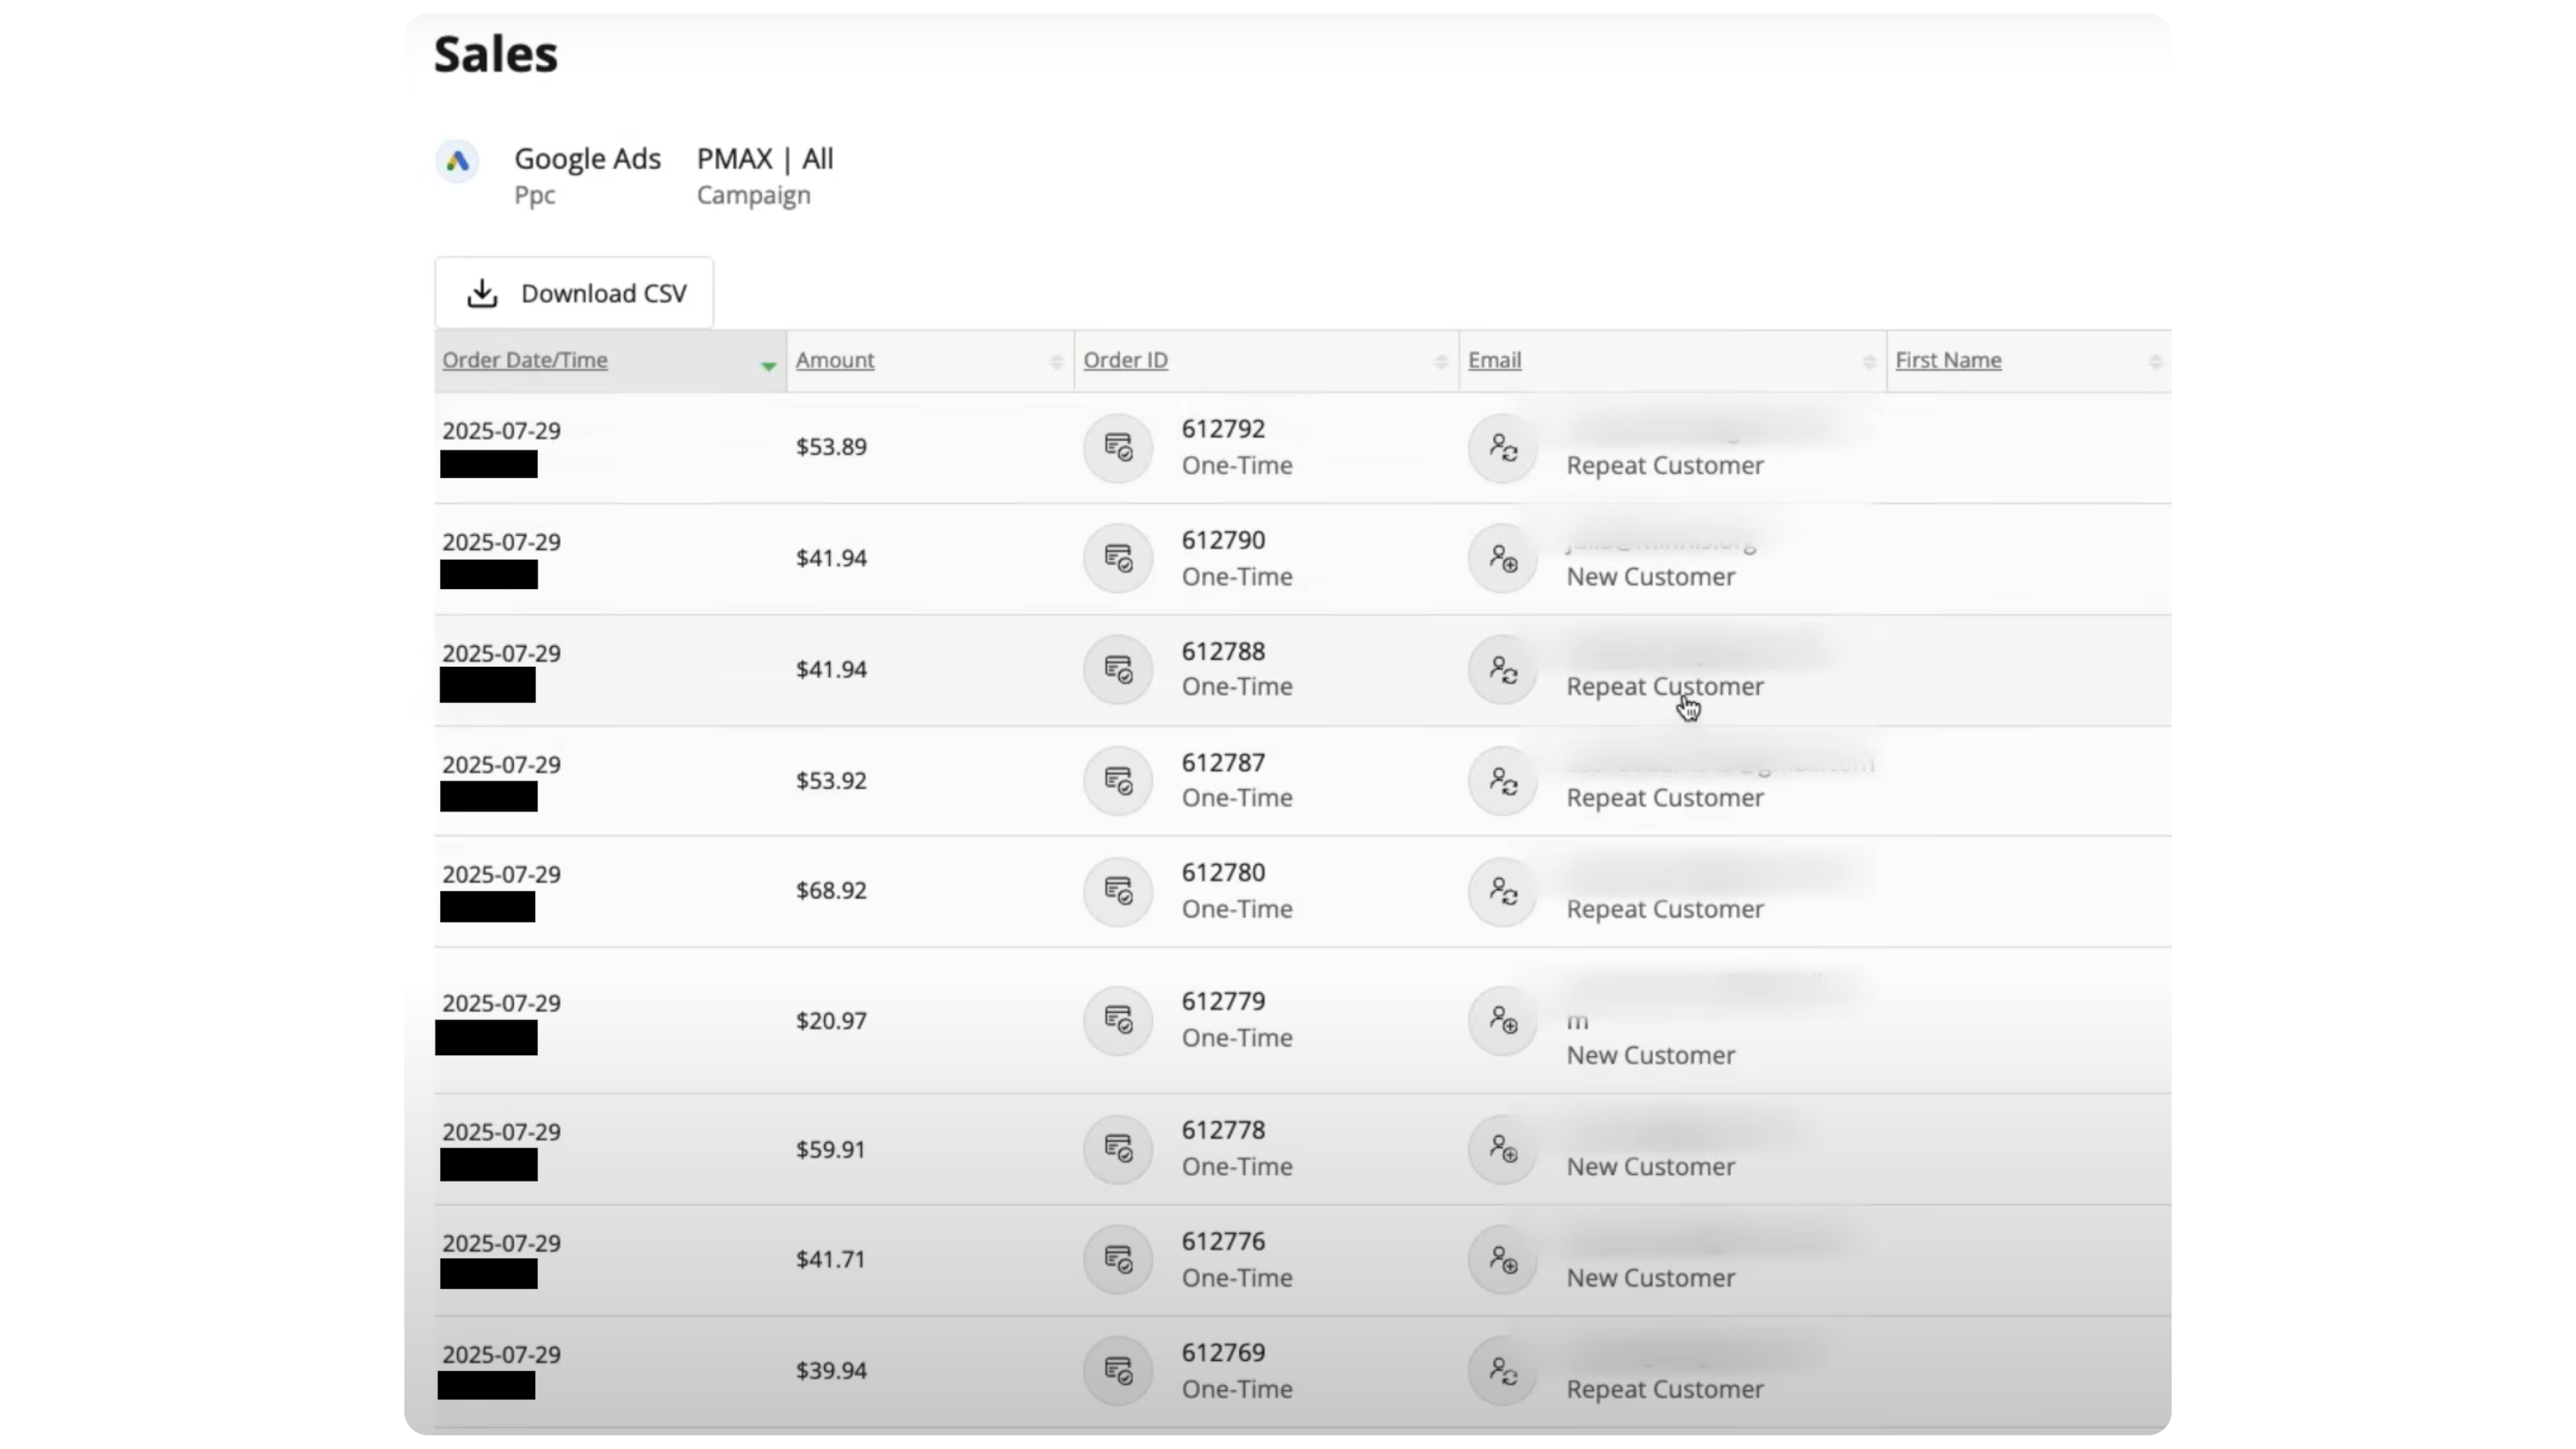Viewport: 2576px width, 1449px height.
Task: Click the order icon for order 612778
Action: click(1118, 1149)
